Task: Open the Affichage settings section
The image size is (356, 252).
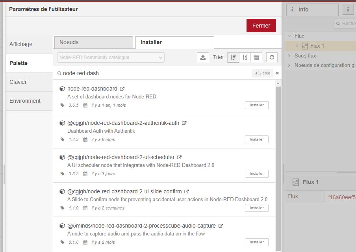Action: pos(29,44)
